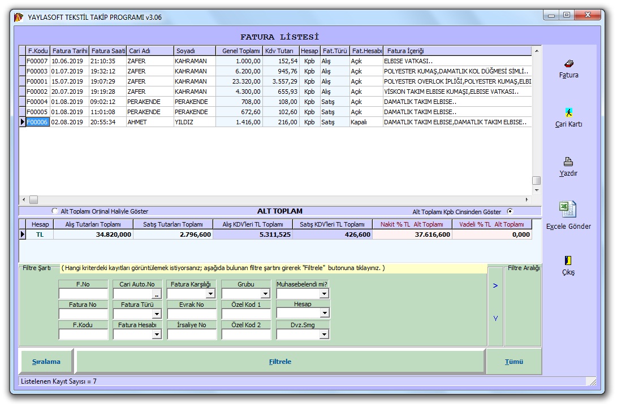Click the 'Fatura Tarihi' column header

(x=70, y=51)
